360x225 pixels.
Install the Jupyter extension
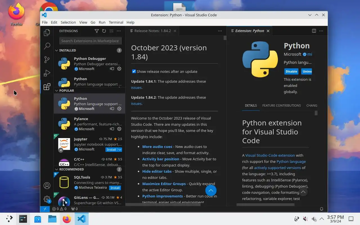coord(111,150)
